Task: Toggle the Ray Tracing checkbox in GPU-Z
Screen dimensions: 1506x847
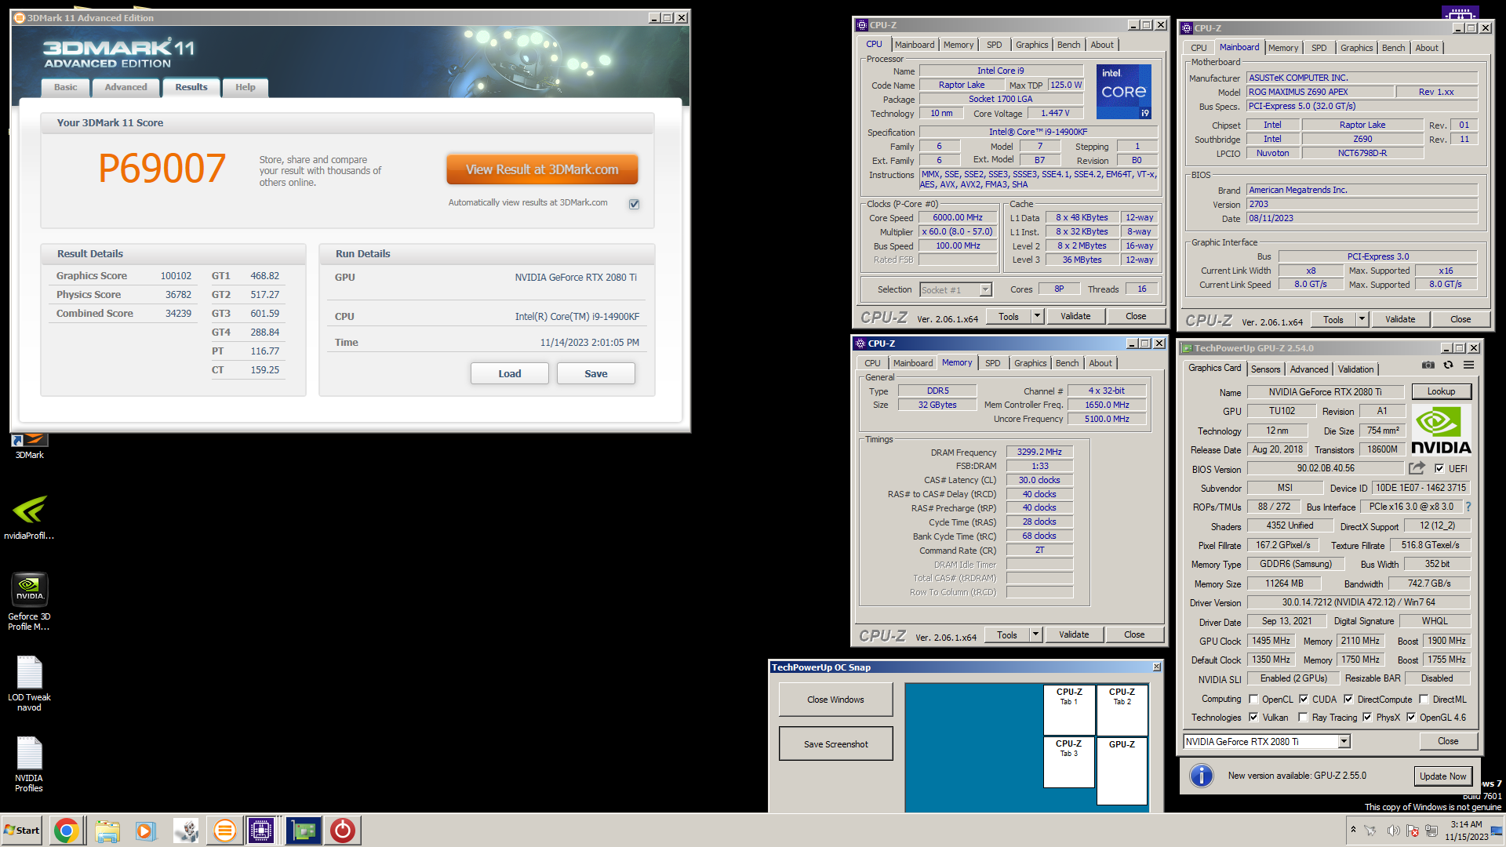Action: pos(1303,717)
